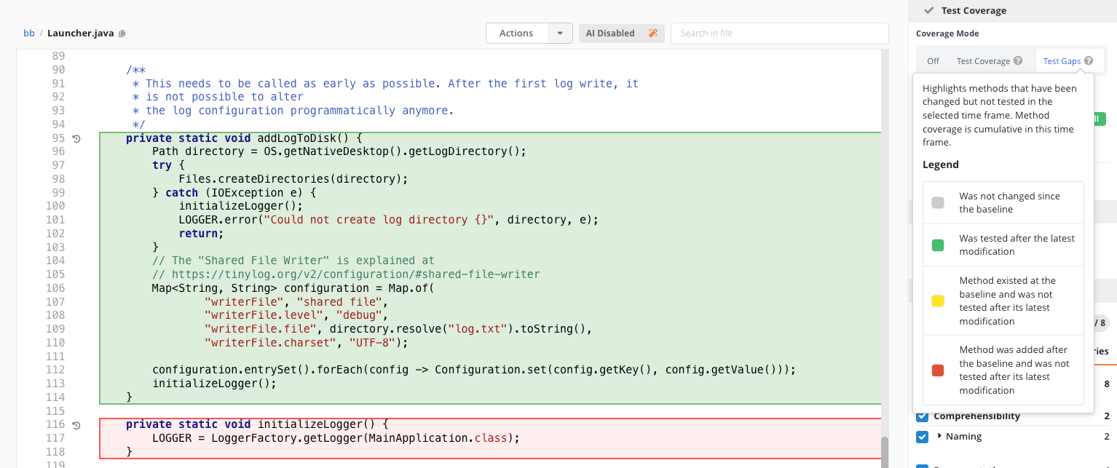Viewport: 1117px width, 468px height.
Task: Expand the Actions dropdown caret
Action: point(559,33)
